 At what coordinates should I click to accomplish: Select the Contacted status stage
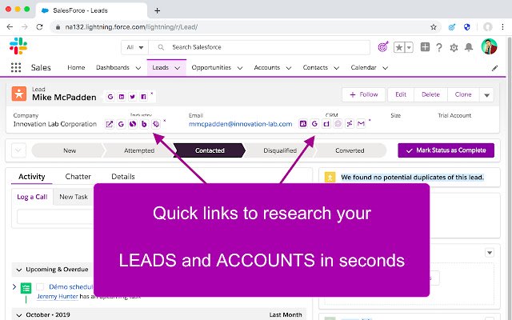pos(210,150)
